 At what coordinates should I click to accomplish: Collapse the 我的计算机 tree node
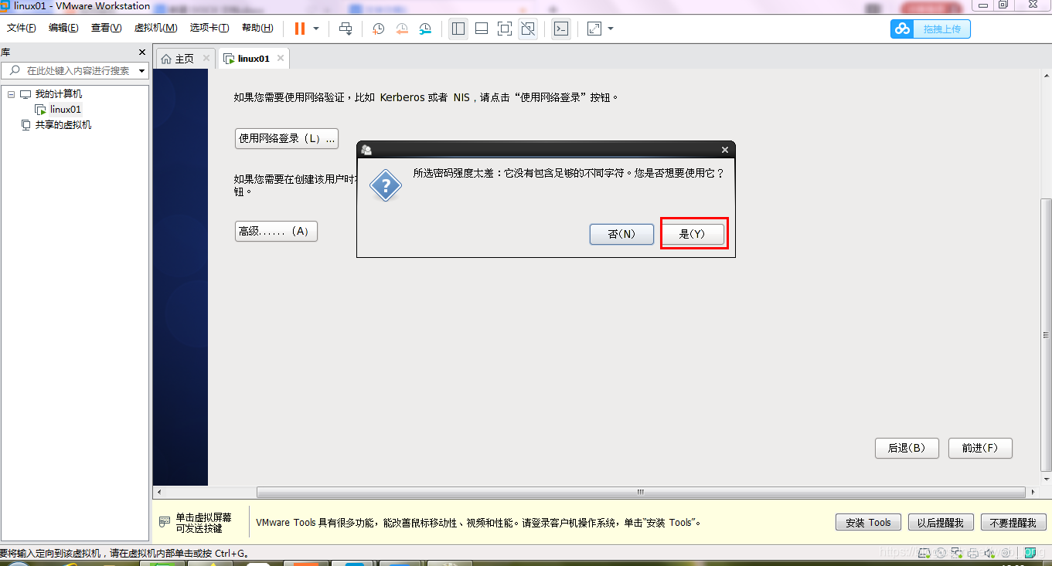[x=9, y=93]
